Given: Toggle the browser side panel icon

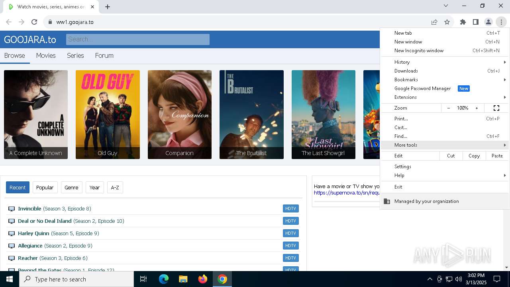Looking at the screenshot, I should (x=476, y=22).
